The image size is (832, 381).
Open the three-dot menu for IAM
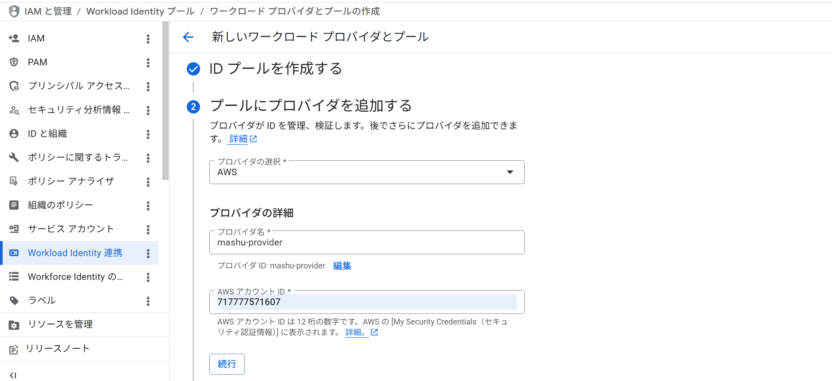click(x=148, y=39)
